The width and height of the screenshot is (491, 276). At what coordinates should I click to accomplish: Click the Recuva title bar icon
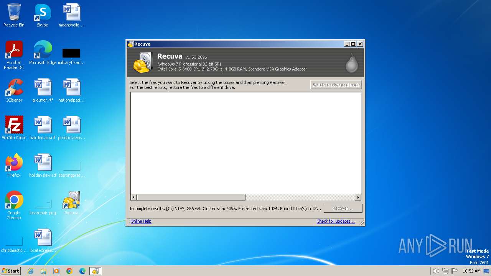tap(131, 44)
